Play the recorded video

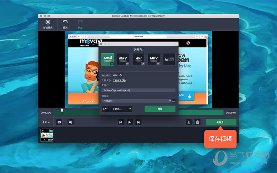pos(129,122)
